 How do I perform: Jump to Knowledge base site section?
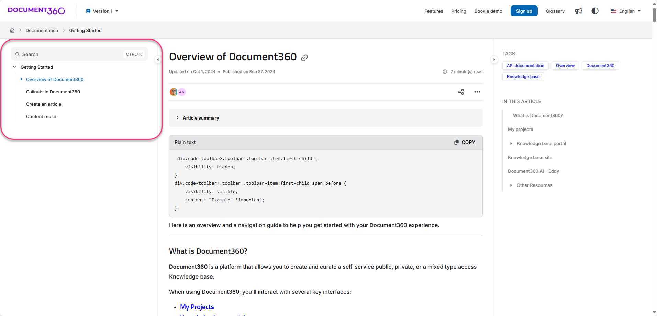click(530, 157)
